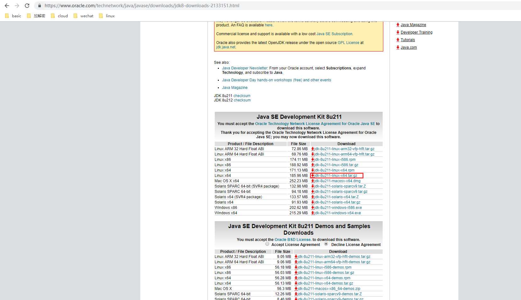Download jdk-8u211-linux-x64.rpm
Screen dimensions: 521x300
click(x=335, y=170)
